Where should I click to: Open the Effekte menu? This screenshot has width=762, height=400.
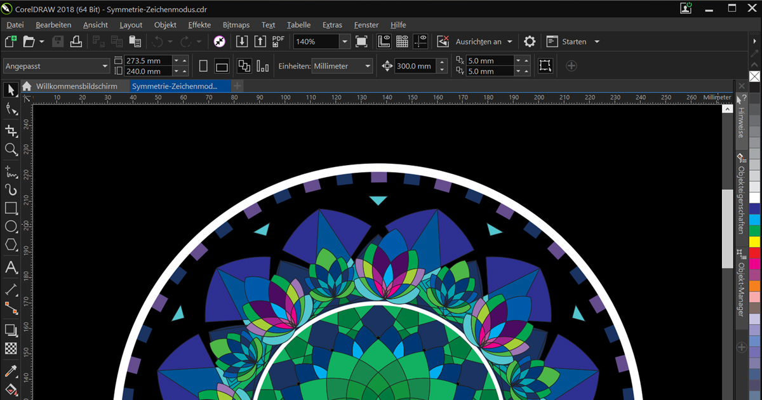pyautogui.click(x=199, y=25)
